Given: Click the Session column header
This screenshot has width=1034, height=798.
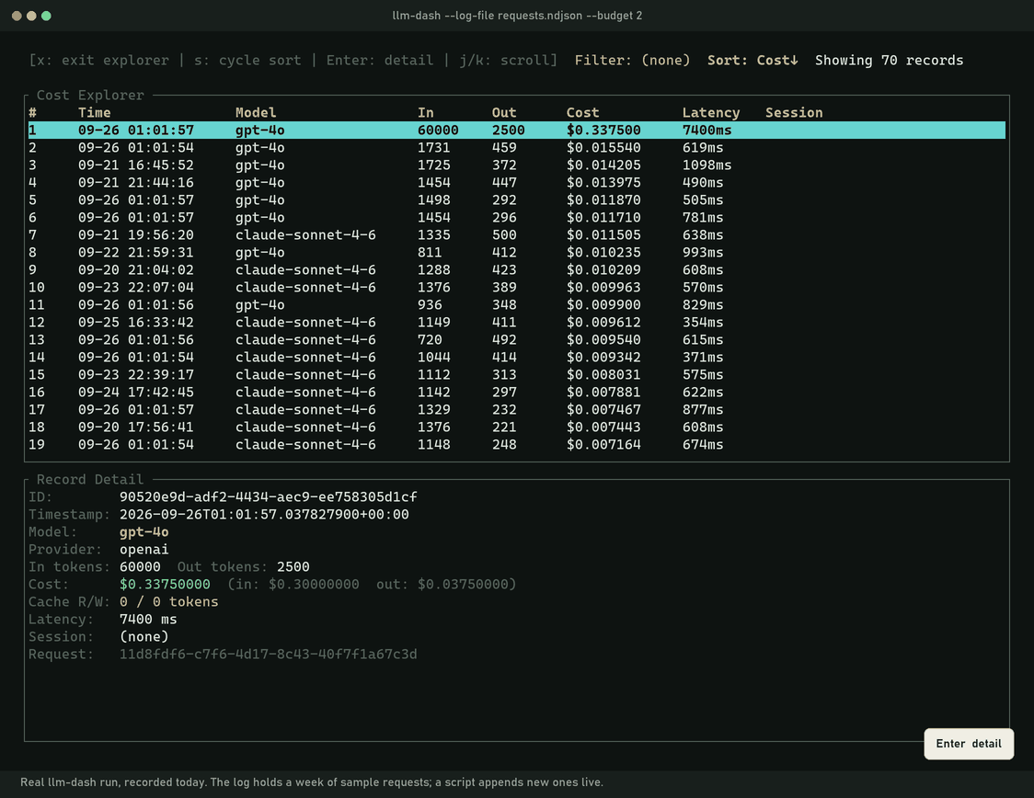Looking at the screenshot, I should click(x=794, y=113).
